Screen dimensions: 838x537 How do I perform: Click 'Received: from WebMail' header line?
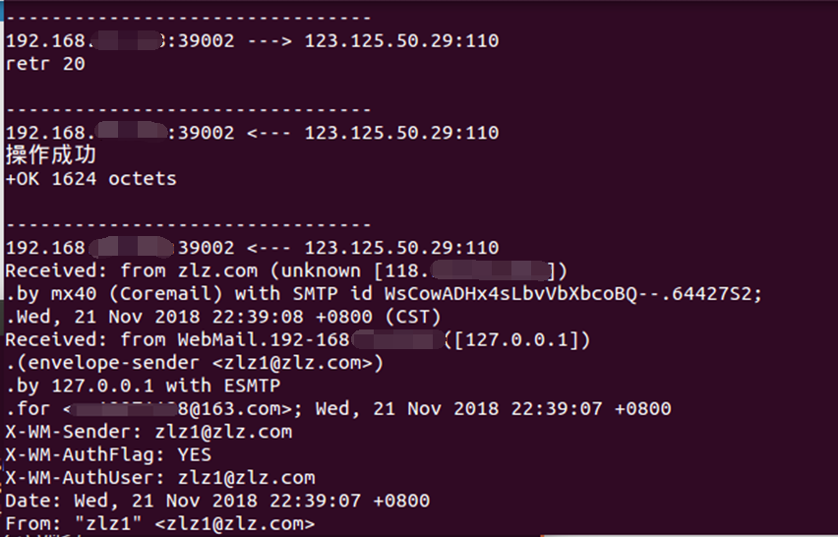[298, 339]
